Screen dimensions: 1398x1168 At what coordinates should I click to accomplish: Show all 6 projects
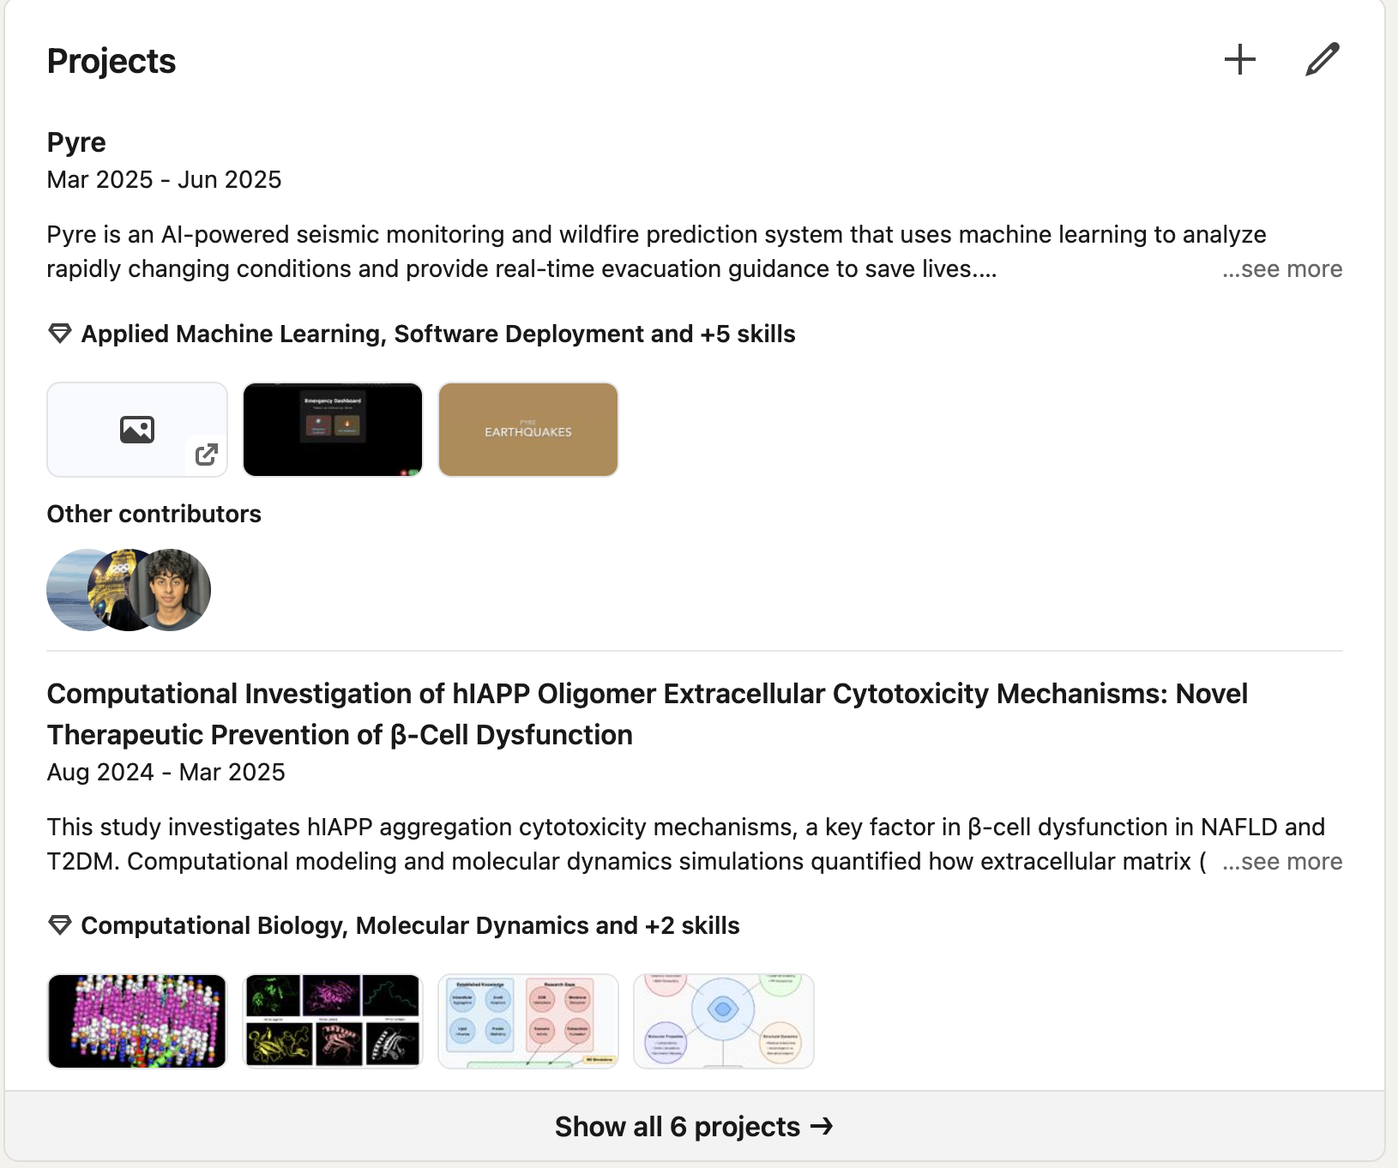pyautogui.click(x=695, y=1127)
